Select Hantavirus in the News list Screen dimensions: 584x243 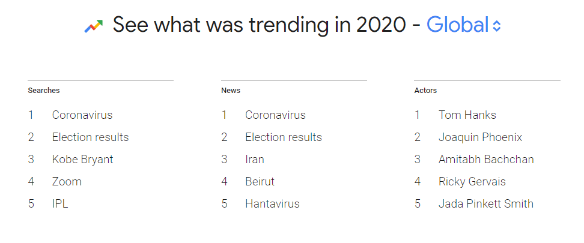272,204
